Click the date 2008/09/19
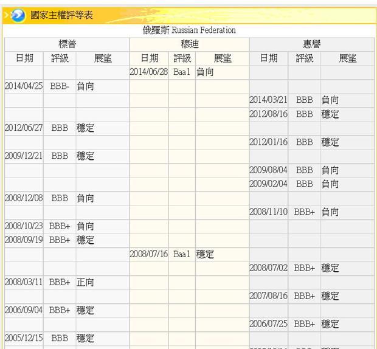The height and width of the screenshot is (349, 377). 24,240
